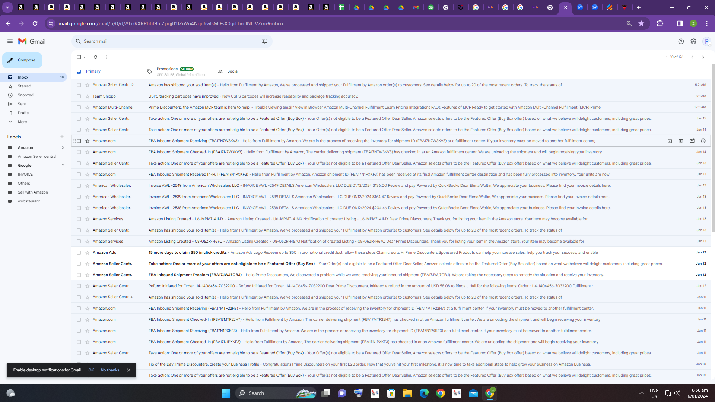Screen dimensions: 715x402
Task: Star the Amazon Multi-Channel email
Action: (x=87, y=107)
